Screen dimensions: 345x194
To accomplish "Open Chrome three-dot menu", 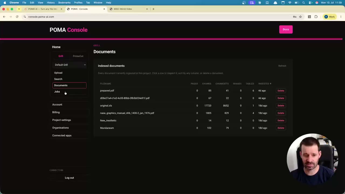I will tap(341, 17).
